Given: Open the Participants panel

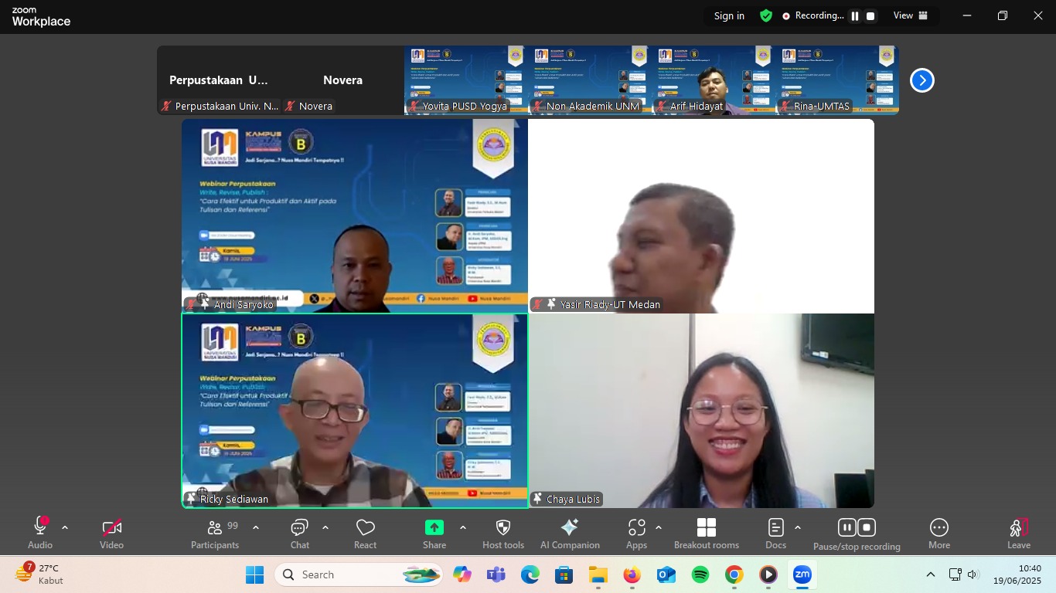Looking at the screenshot, I should (x=215, y=533).
